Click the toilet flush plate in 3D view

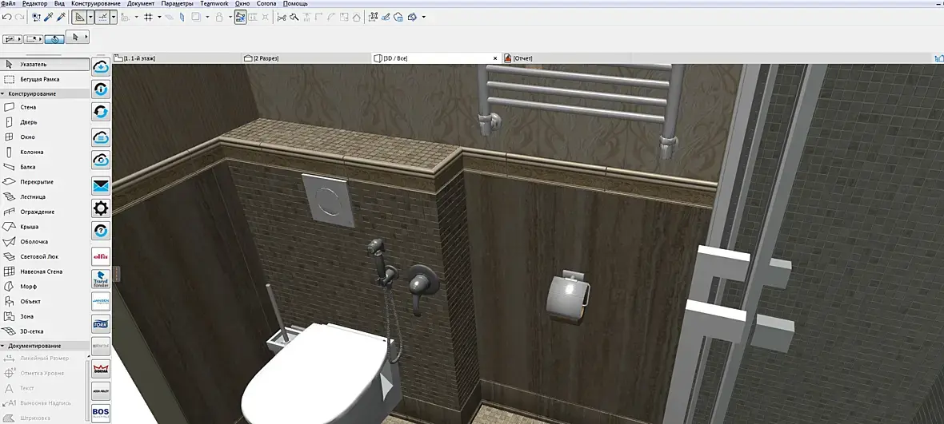point(327,200)
